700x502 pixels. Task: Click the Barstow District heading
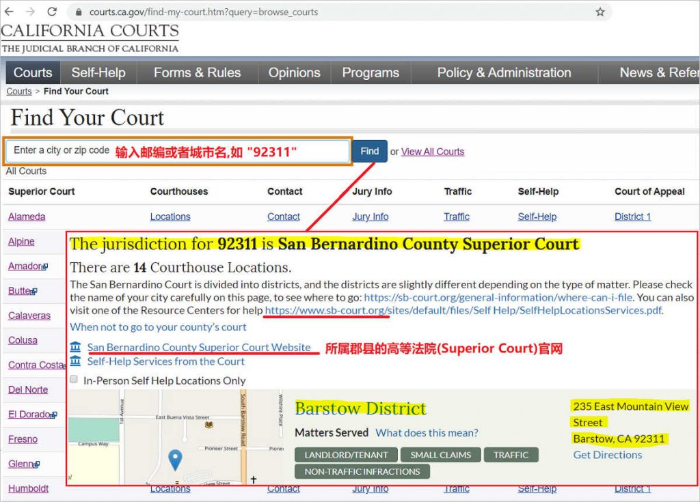(361, 408)
